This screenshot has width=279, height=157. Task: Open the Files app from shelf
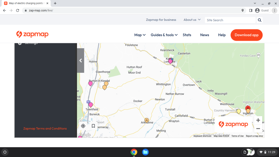tap(145, 152)
